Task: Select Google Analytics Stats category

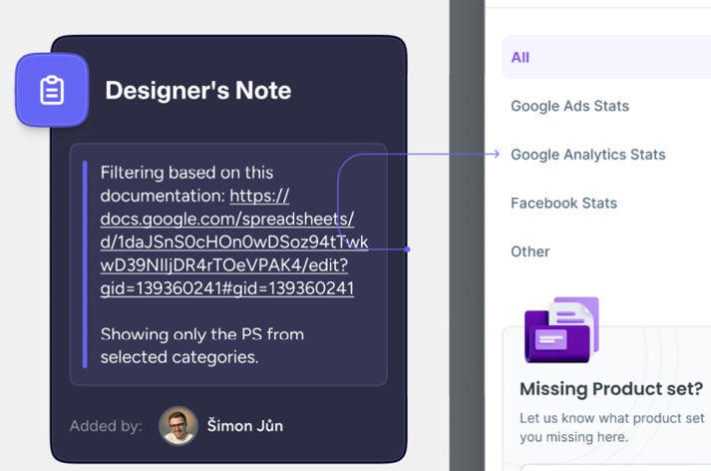Action: pyautogui.click(x=587, y=155)
